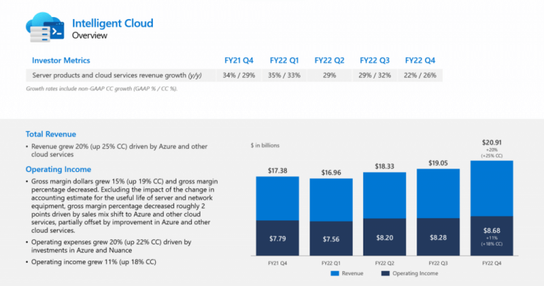Click the +18% CC label in the FY22 Q4 bar

click(x=492, y=244)
